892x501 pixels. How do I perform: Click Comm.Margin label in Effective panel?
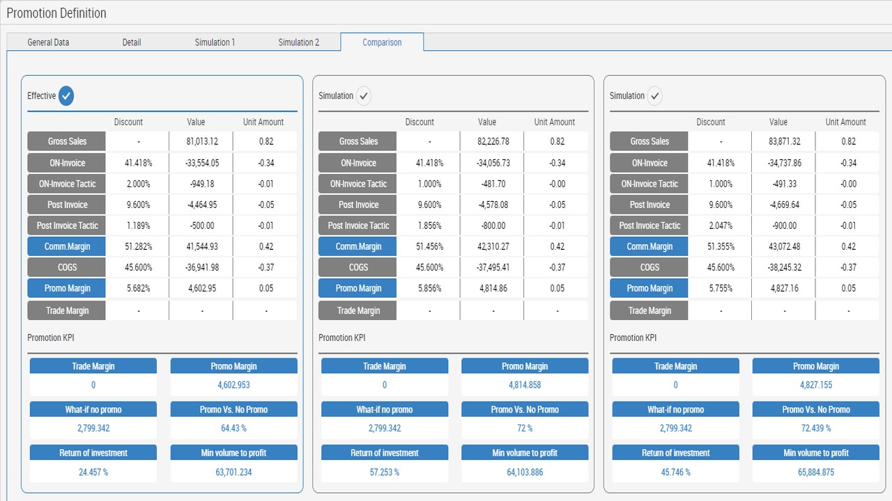(67, 246)
